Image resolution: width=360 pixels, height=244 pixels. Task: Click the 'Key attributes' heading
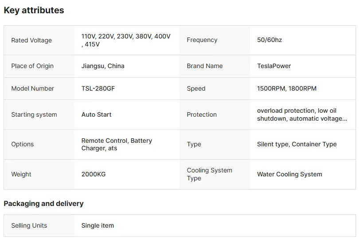(34, 10)
